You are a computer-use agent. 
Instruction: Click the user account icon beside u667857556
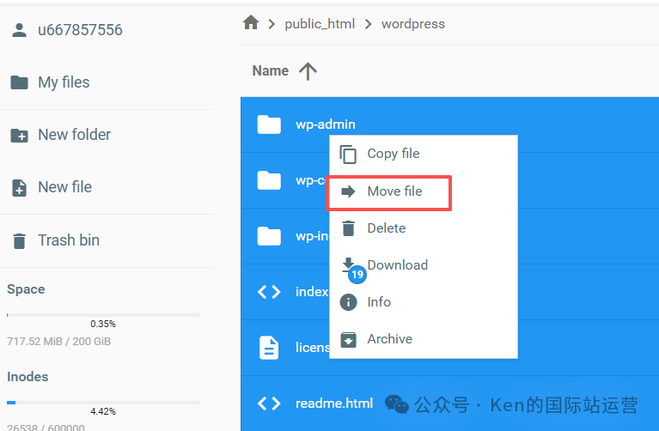coord(20,30)
